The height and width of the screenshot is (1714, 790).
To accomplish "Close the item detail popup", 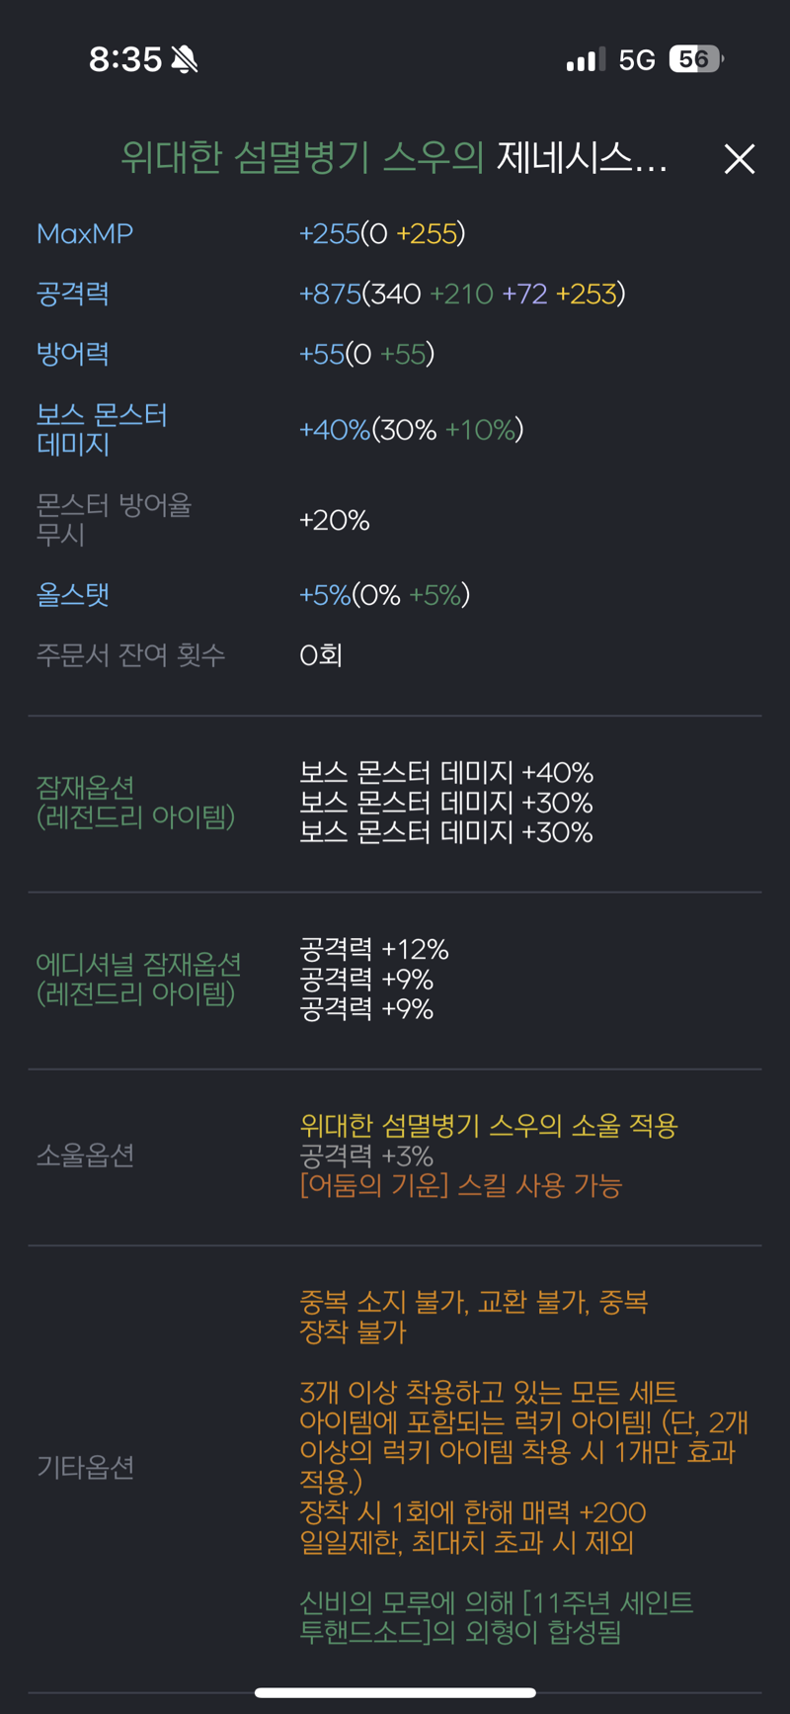I will (739, 159).
